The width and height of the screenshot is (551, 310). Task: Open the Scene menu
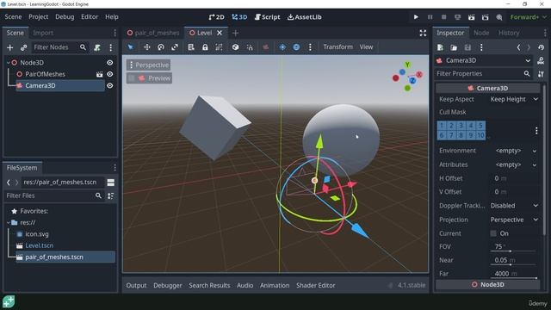13,17
